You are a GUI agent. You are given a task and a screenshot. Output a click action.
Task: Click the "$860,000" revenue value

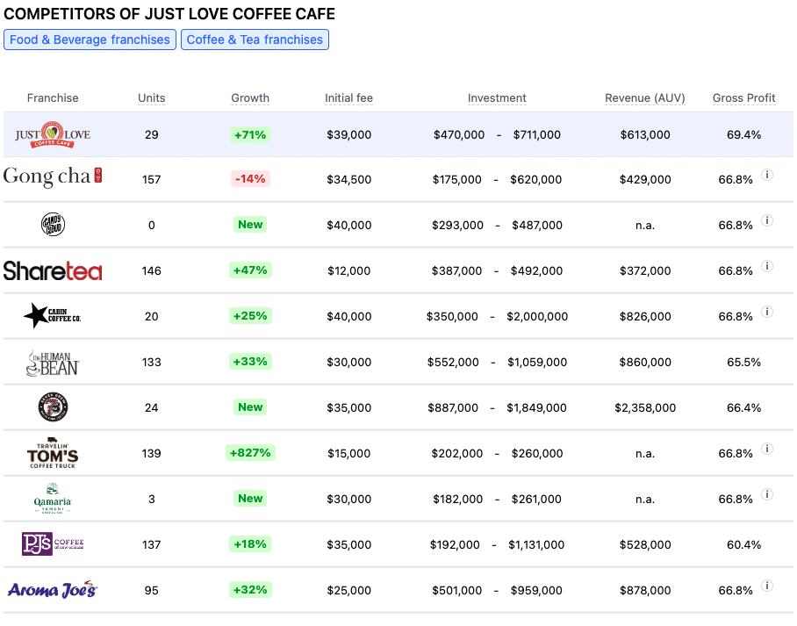[x=645, y=362]
